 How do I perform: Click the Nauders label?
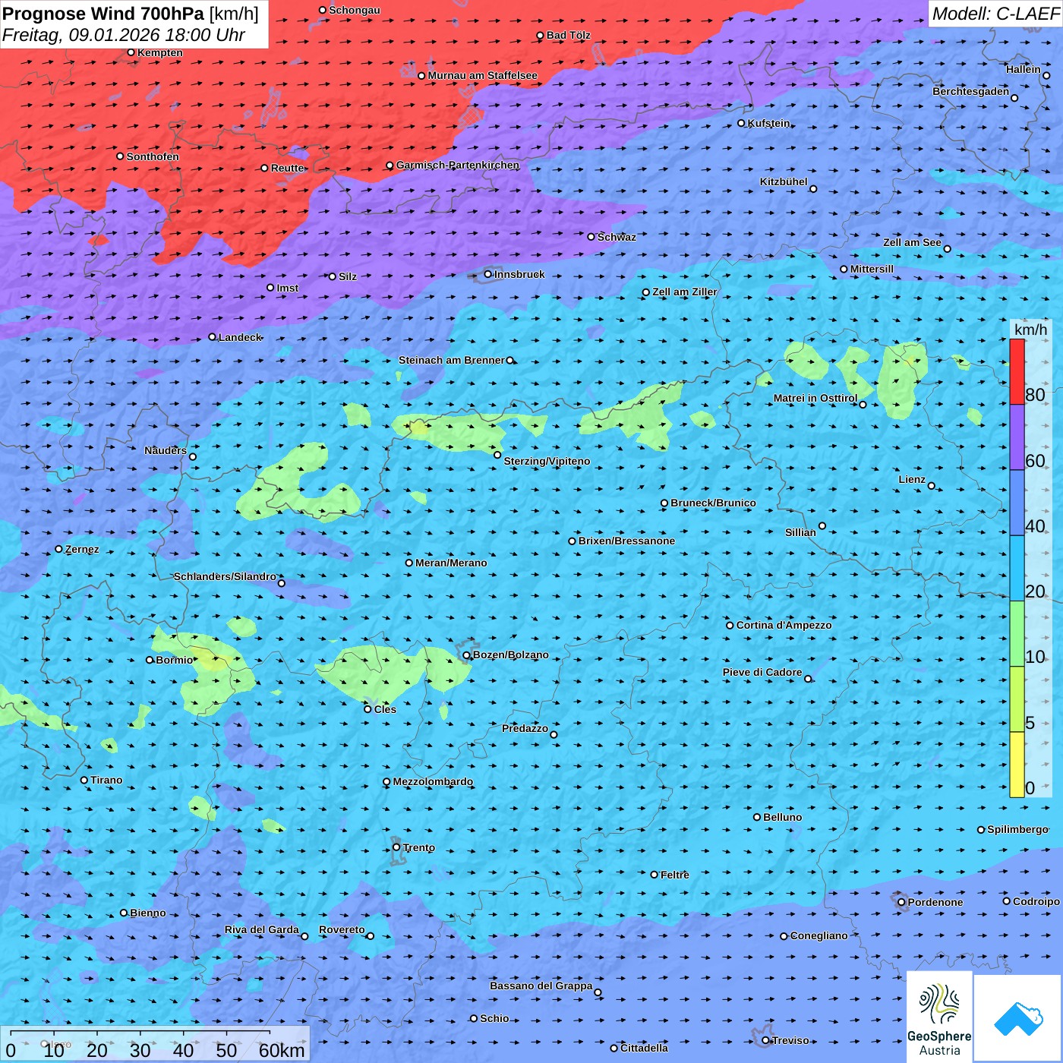(166, 450)
